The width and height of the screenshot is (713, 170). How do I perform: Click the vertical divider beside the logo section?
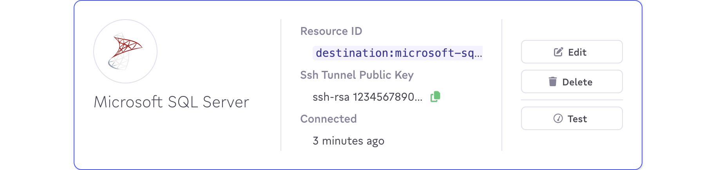coord(281,85)
